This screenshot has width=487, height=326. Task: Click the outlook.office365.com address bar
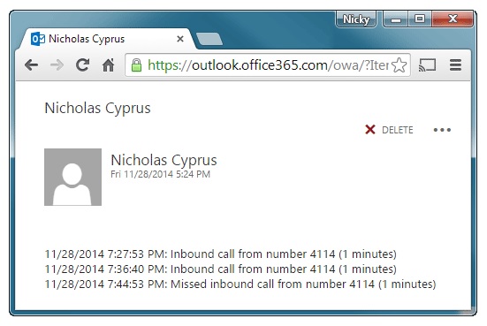click(268, 65)
